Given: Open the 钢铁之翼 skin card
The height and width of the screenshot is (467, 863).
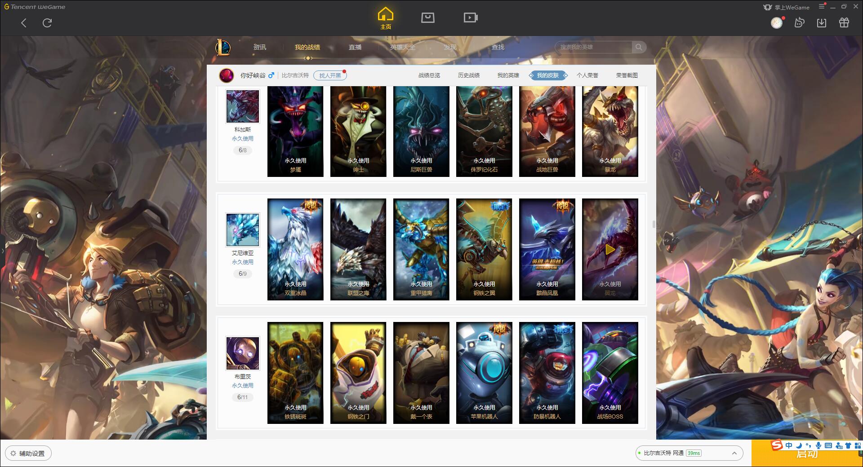Looking at the screenshot, I should pyautogui.click(x=484, y=249).
